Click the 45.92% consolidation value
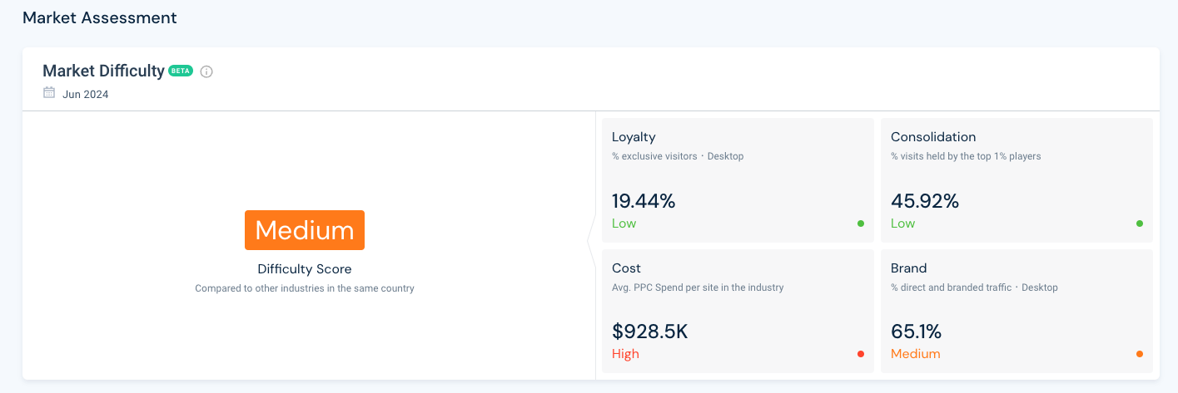 (924, 201)
